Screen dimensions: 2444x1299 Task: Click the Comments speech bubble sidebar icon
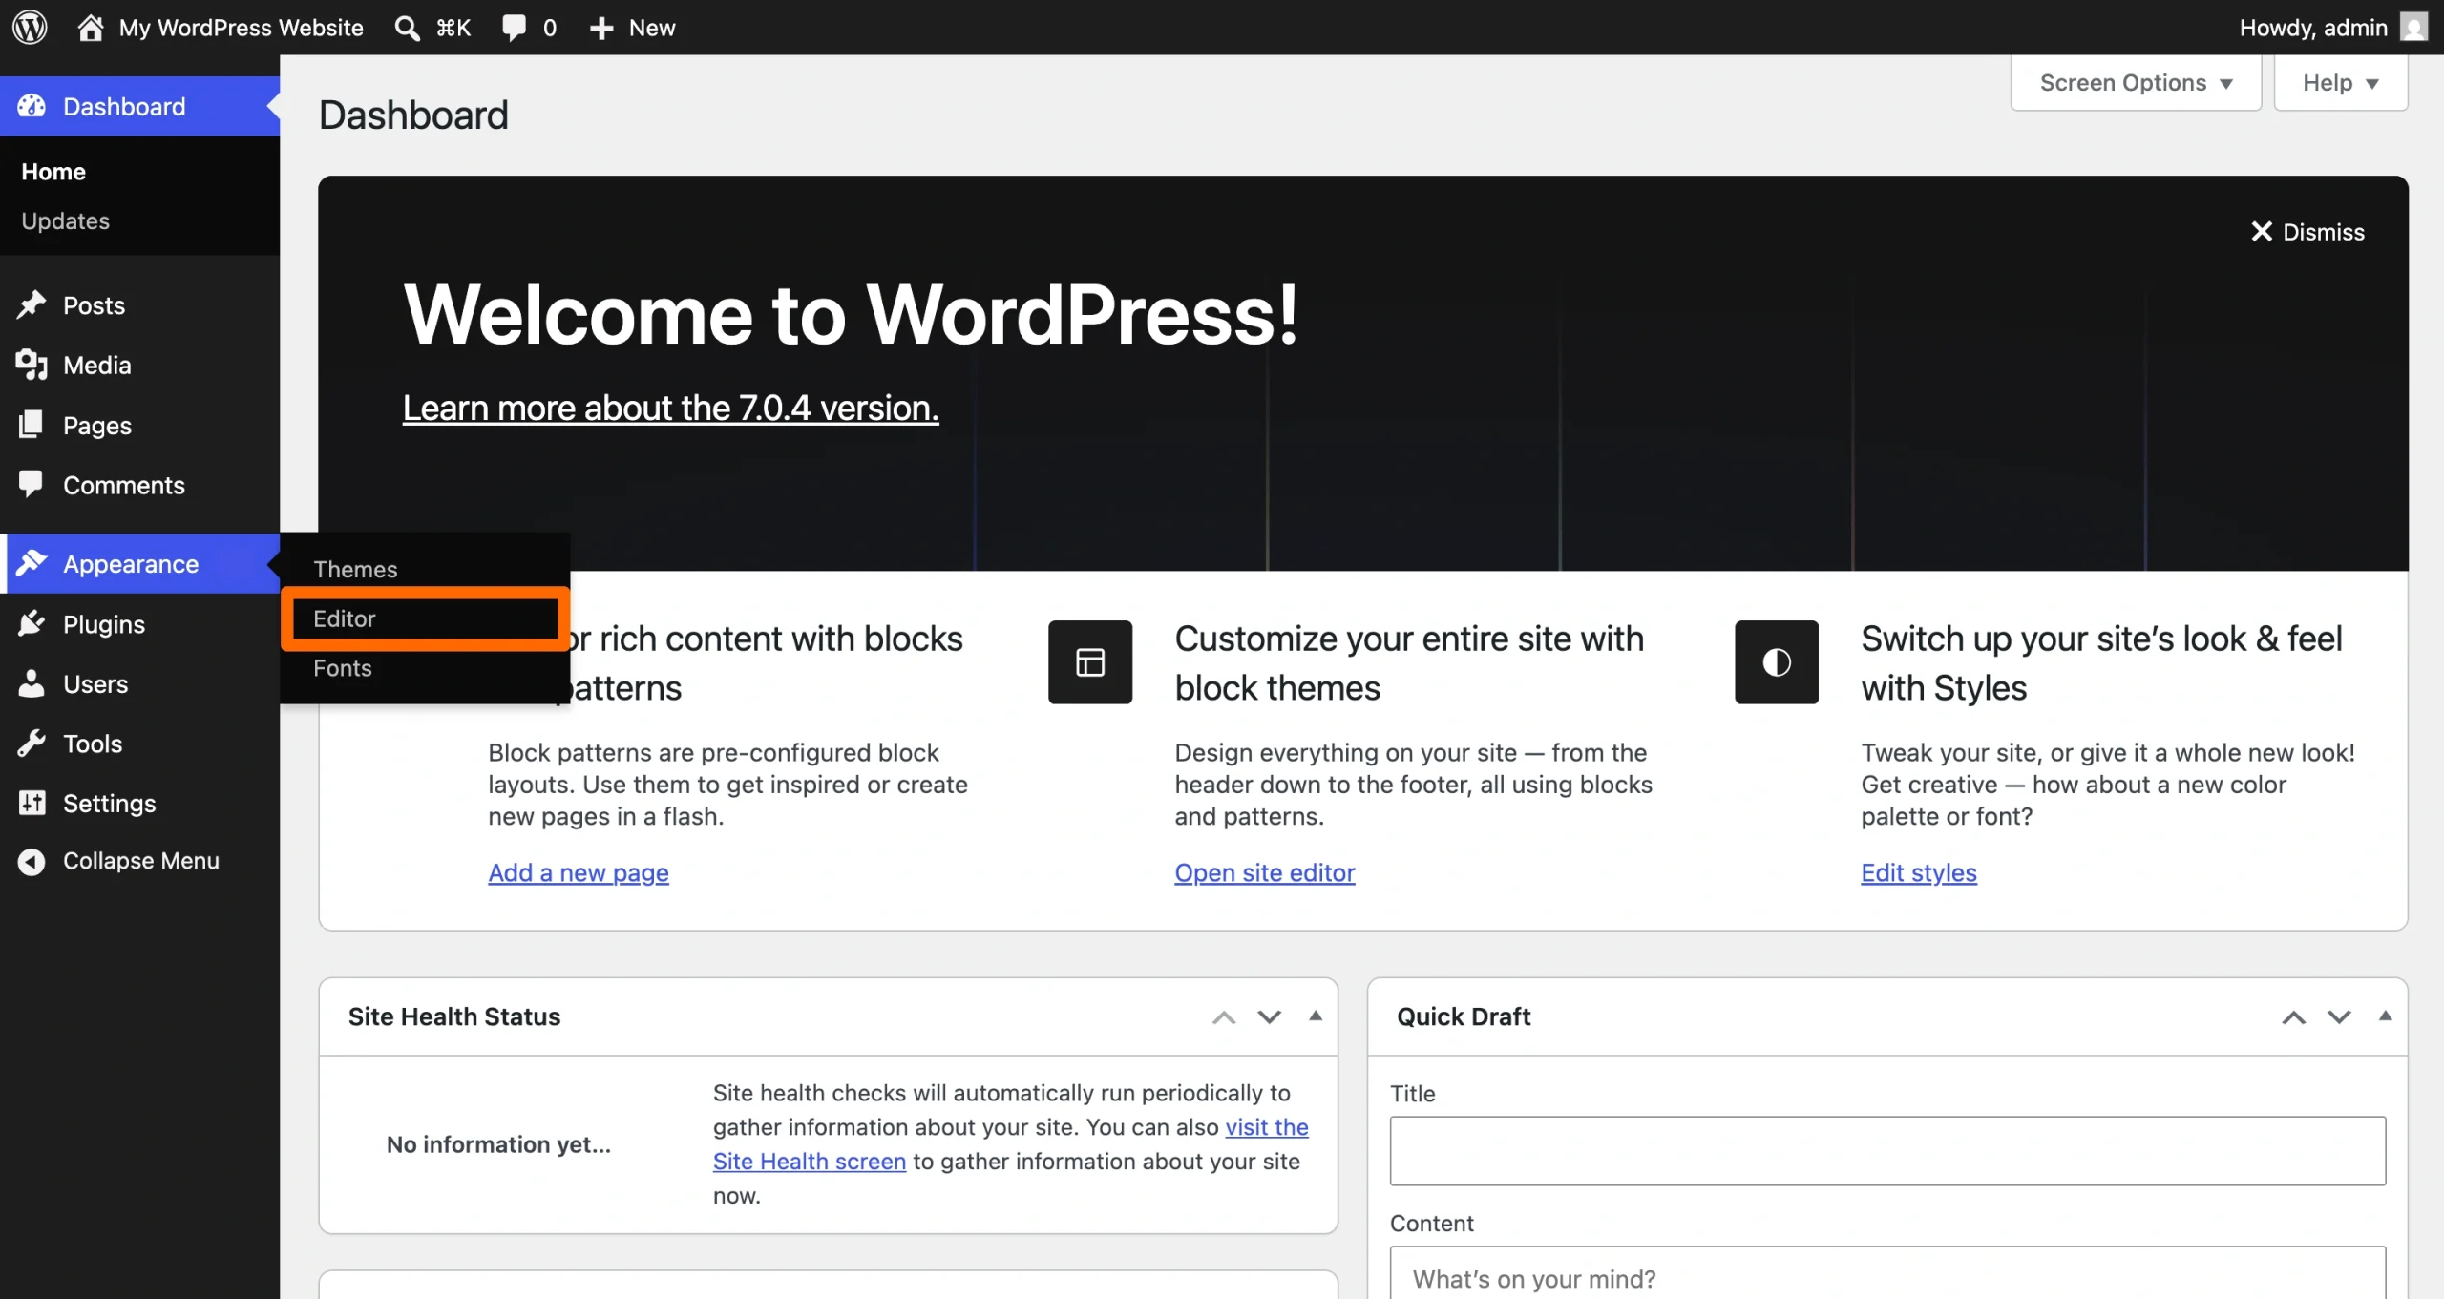tap(32, 484)
